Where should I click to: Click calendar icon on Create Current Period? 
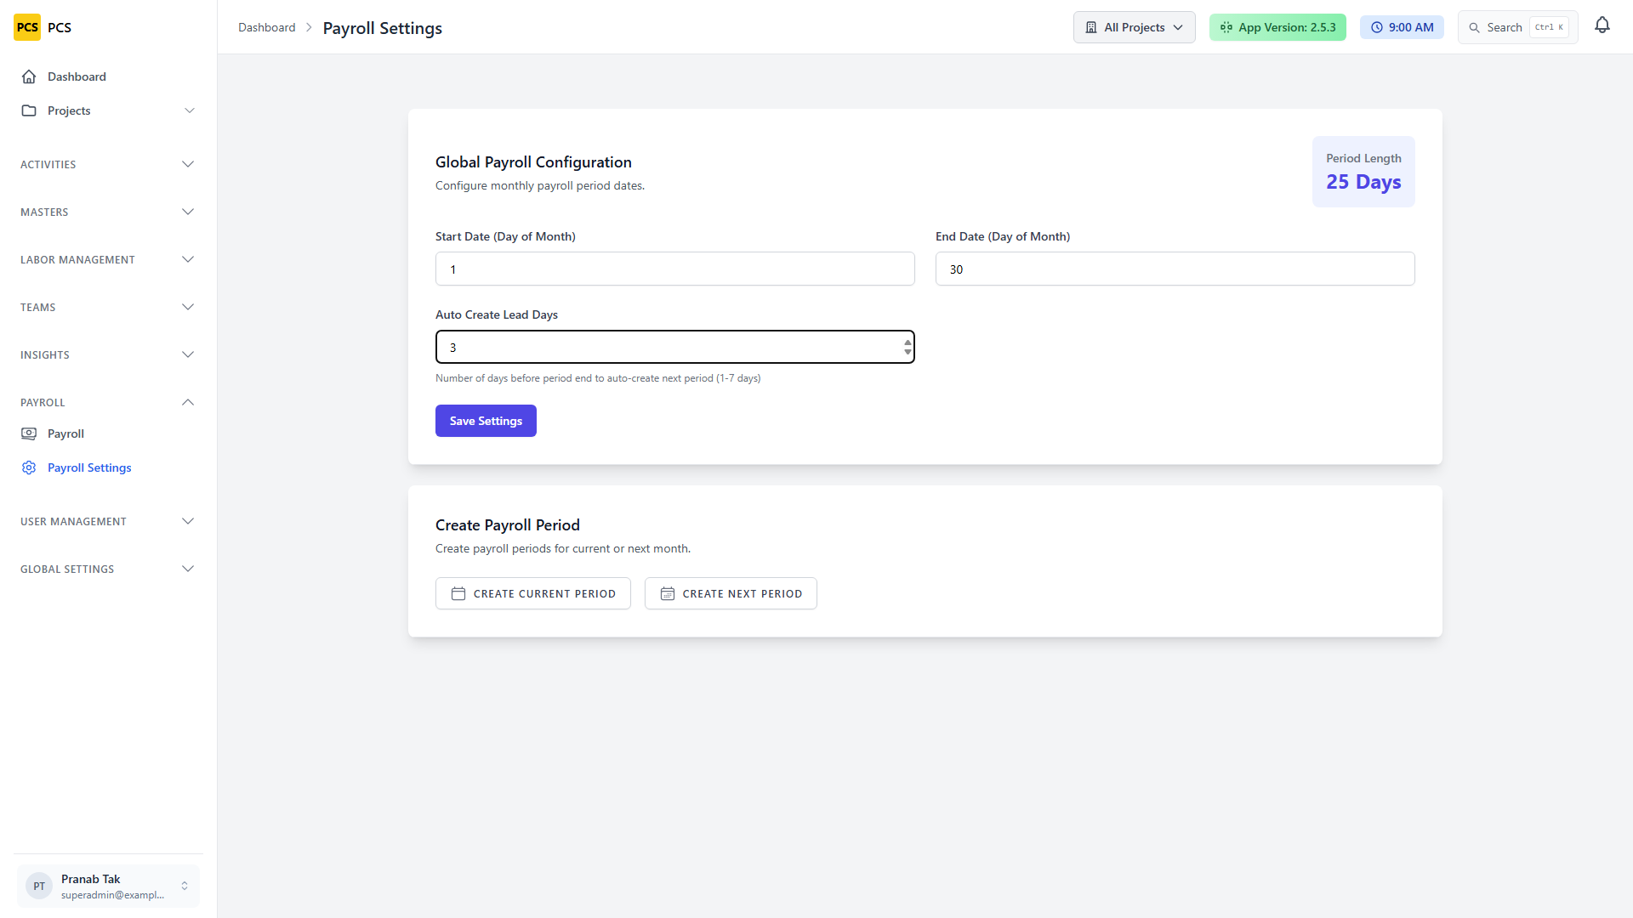click(458, 593)
